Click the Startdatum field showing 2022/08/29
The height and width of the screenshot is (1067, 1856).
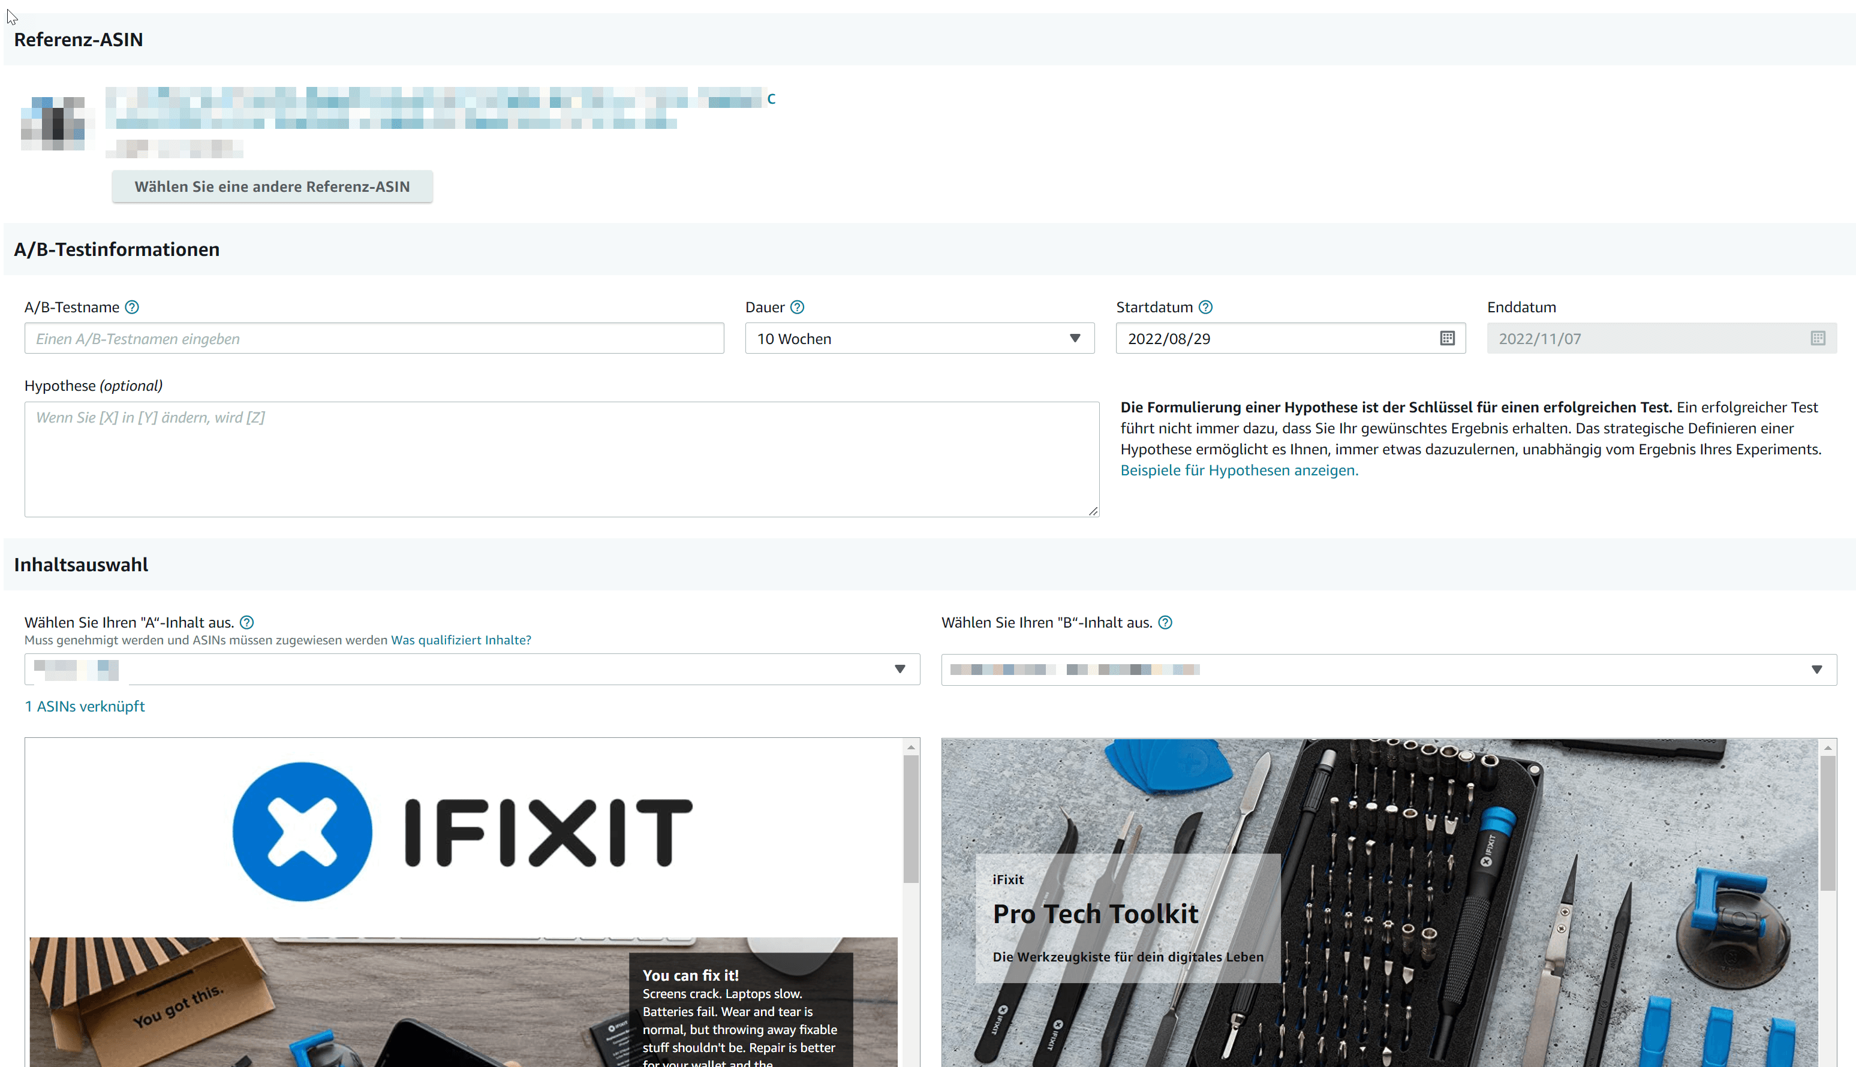(1290, 338)
